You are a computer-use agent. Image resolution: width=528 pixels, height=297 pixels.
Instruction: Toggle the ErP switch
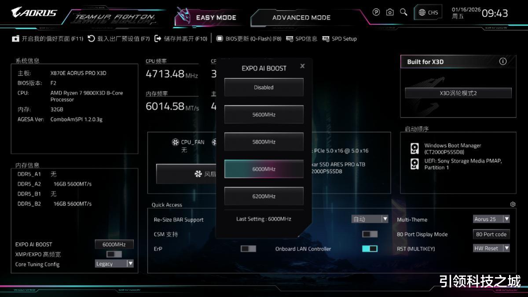[x=248, y=249]
